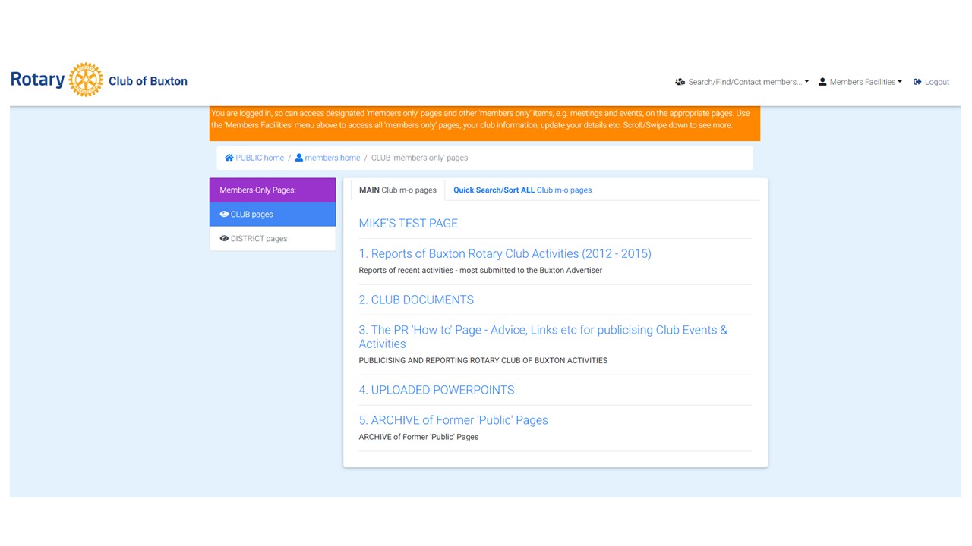Click the person icon beside Members Facilities

click(822, 82)
